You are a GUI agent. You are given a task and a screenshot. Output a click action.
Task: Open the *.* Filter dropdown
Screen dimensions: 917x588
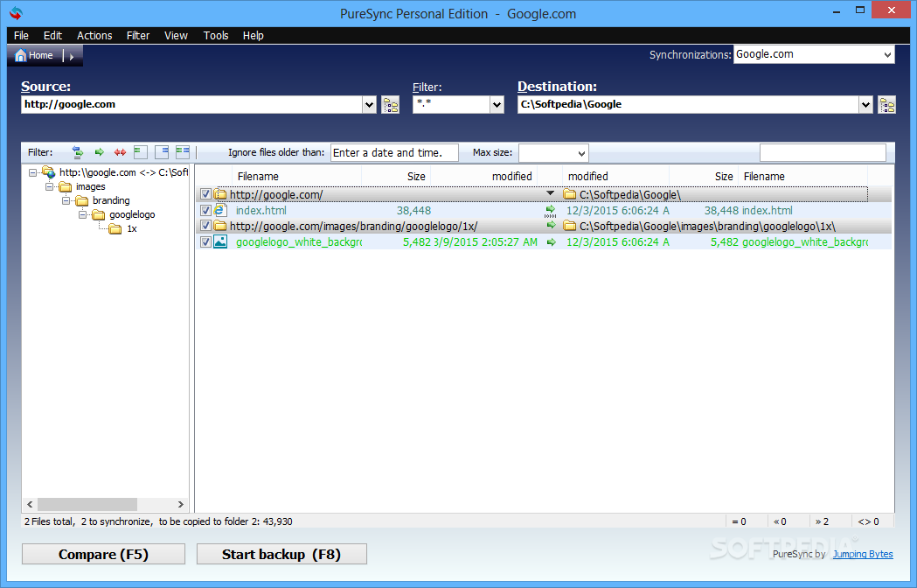pos(497,105)
